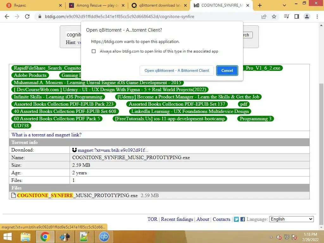The height and width of the screenshot is (243, 324).
Task: Open a new browser tab
Action: (260, 5)
